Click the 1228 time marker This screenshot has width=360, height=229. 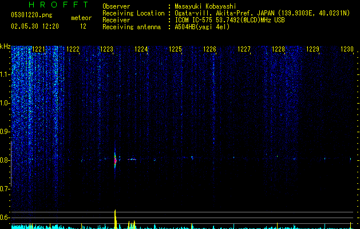click(x=278, y=49)
